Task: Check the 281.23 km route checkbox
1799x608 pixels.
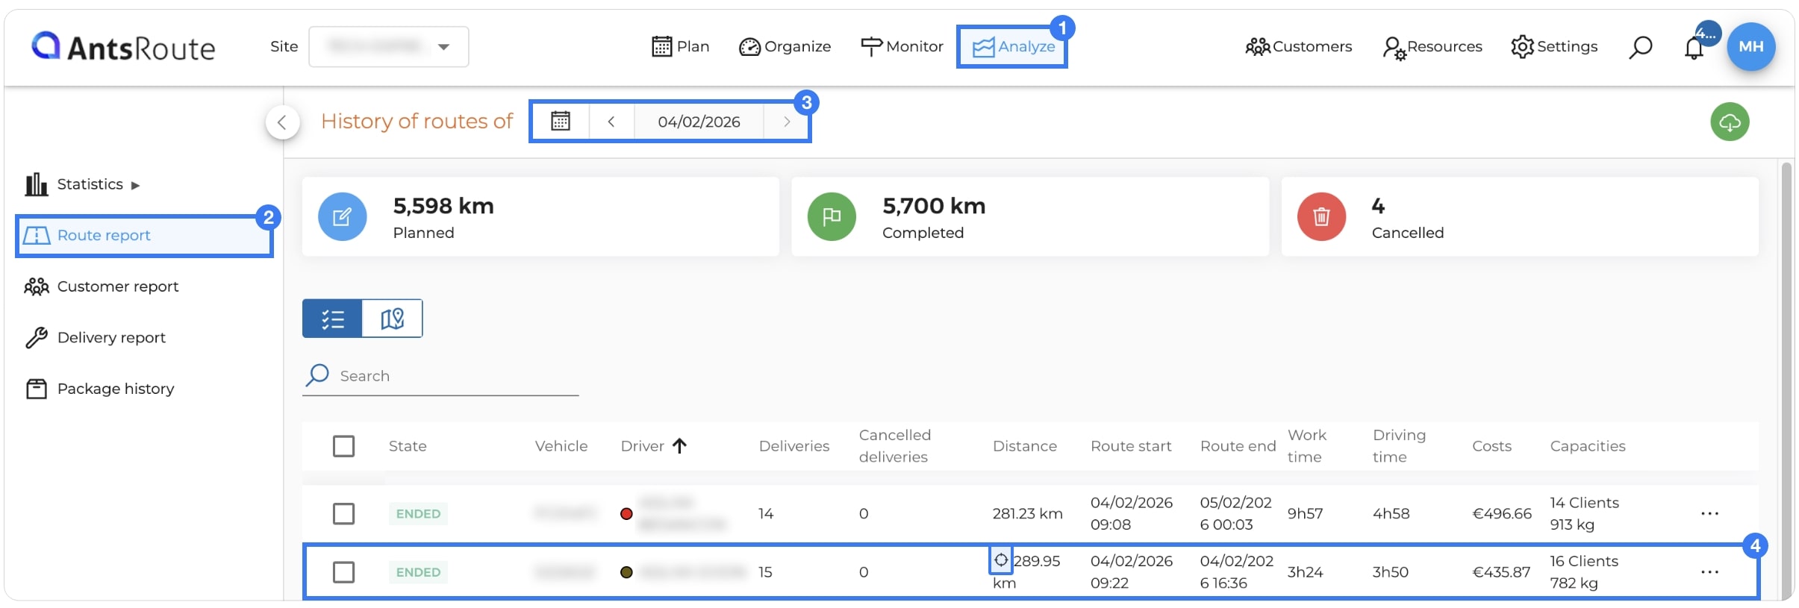Action: 343,514
